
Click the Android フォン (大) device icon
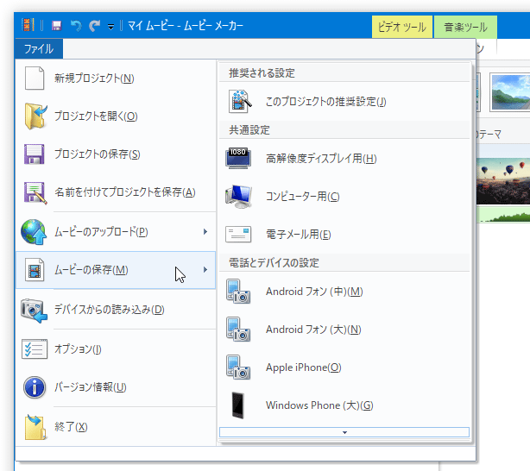pos(238,329)
